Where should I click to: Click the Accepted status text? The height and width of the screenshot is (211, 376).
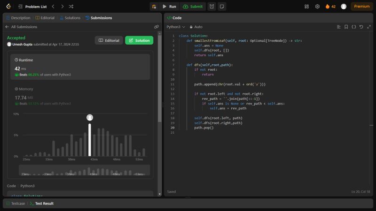click(x=16, y=38)
